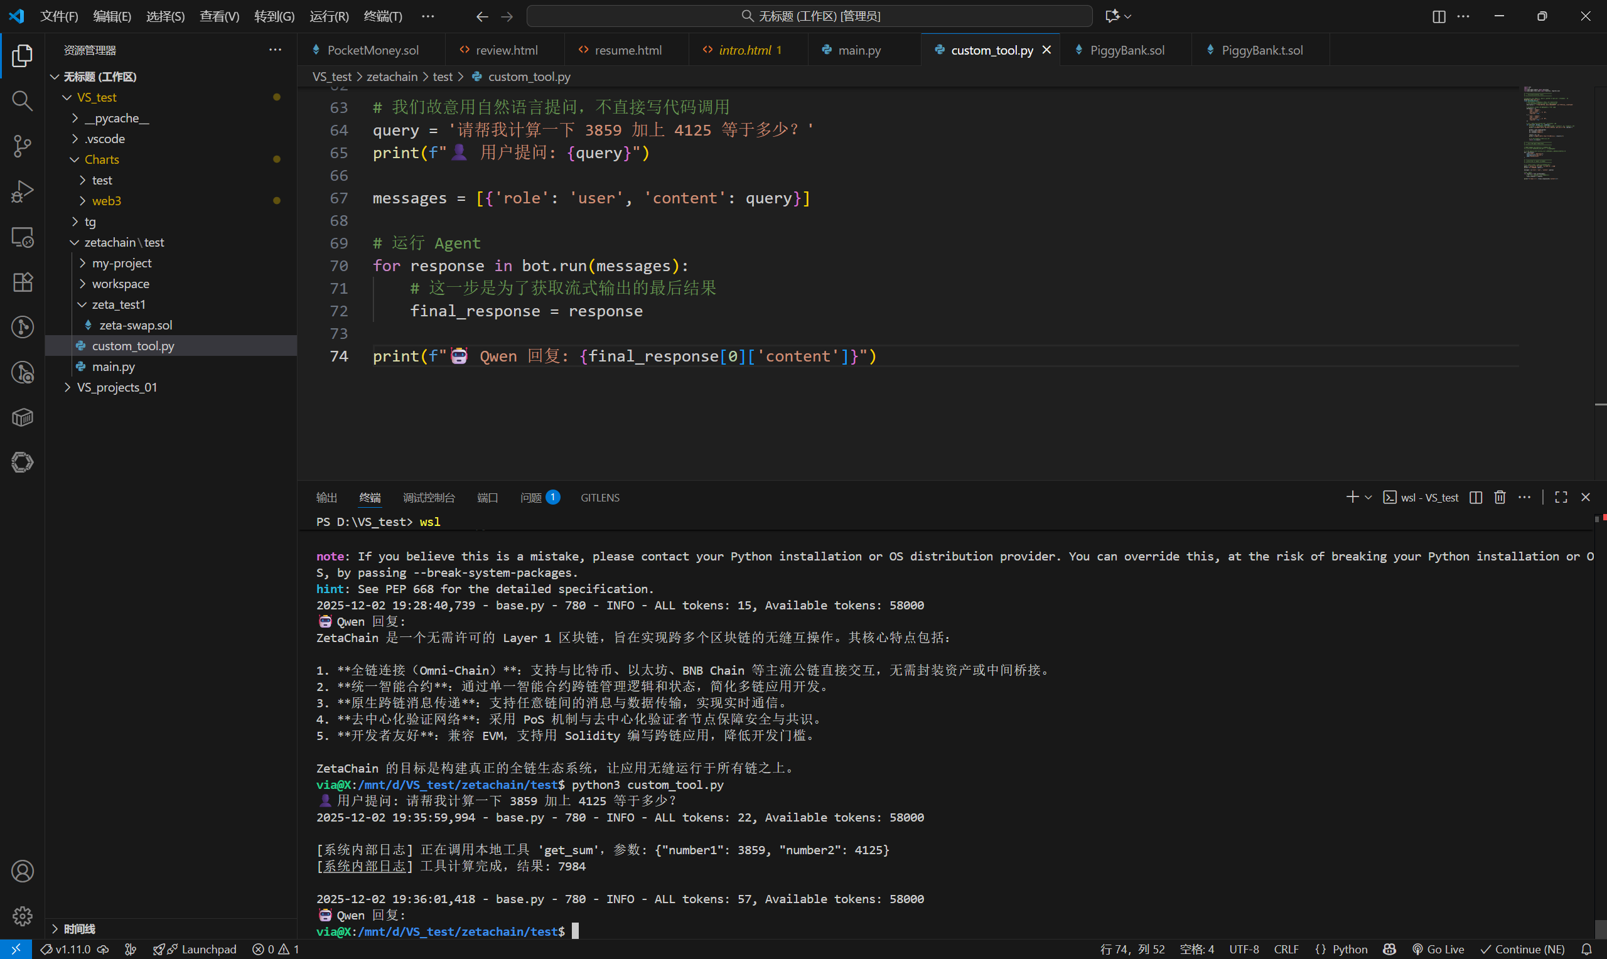Click Go Live in status bar
Viewport: 1607px width, 959px height.
pyautogui.click(x=1438, y=950)
